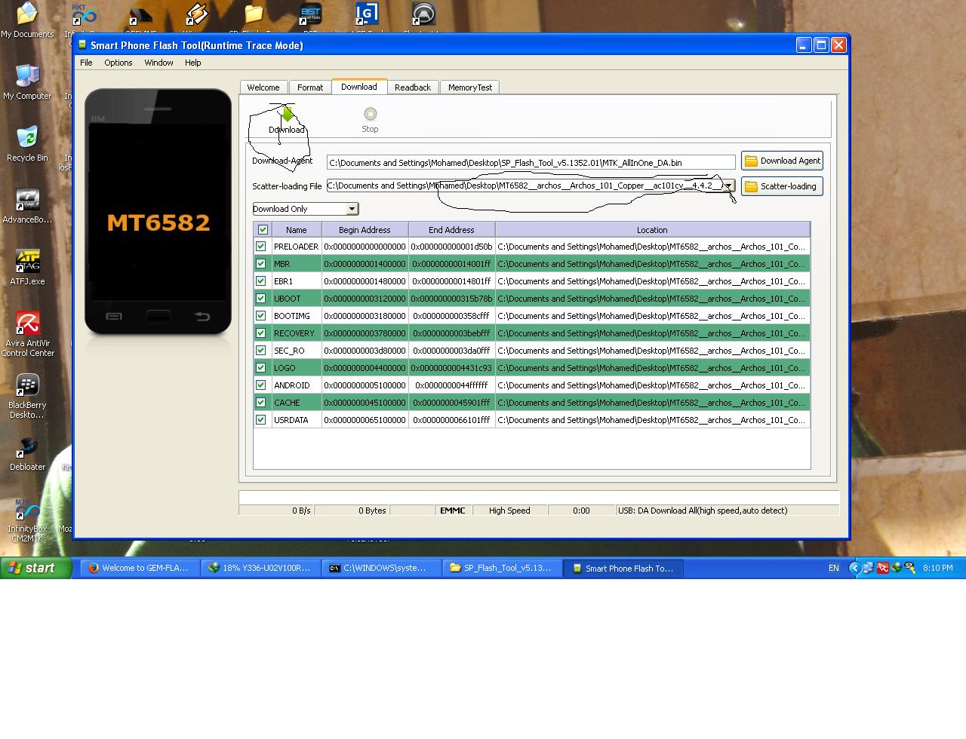Uncheck the RECOVERY partition checkbox
966x739 pixels.
[x=261, y=333]
